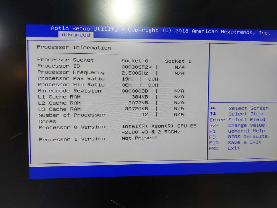Click the Aptio Setup Utility title text
The height and width of the screenshot is (208, 277).
point(84,28)
